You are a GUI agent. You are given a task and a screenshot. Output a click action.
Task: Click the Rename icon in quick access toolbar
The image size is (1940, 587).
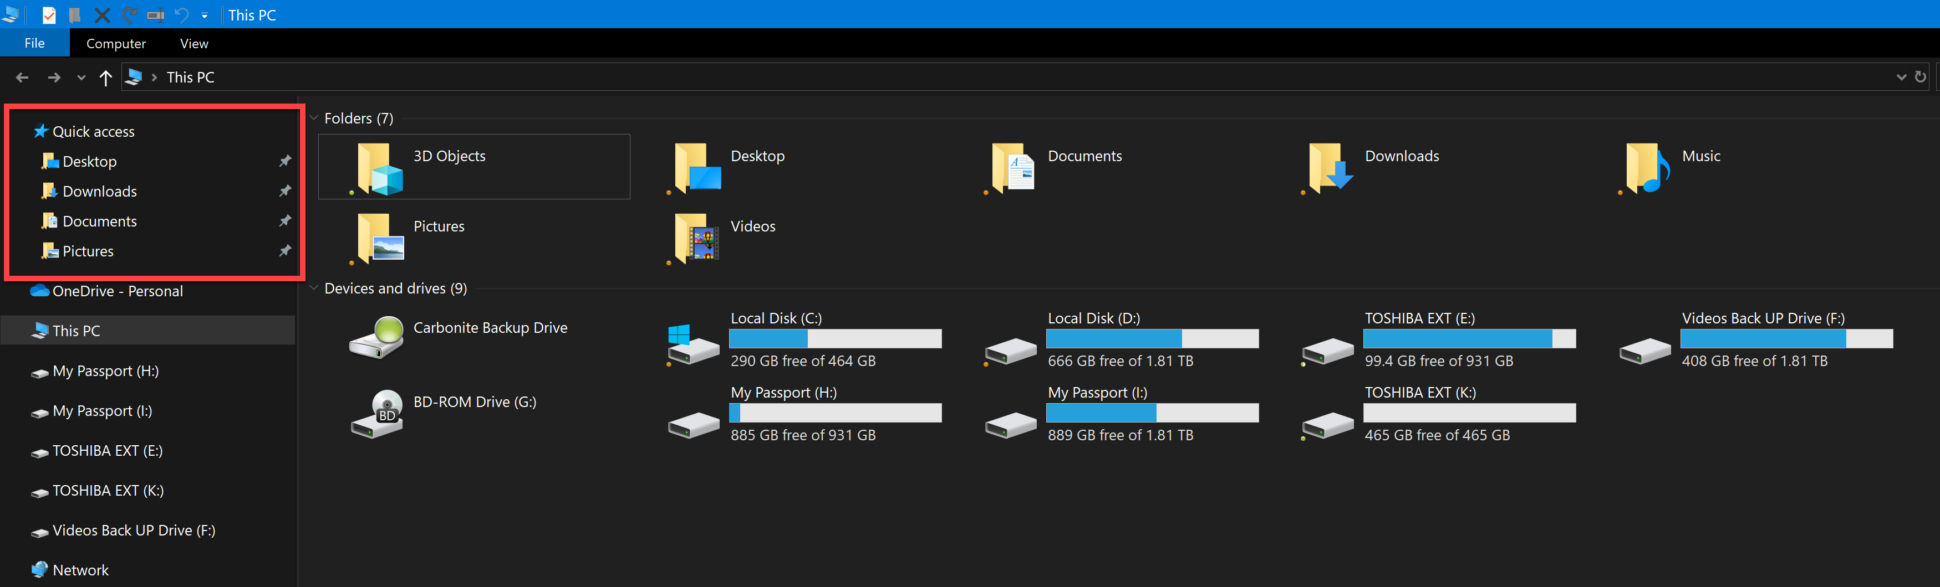tap(156, 15)
